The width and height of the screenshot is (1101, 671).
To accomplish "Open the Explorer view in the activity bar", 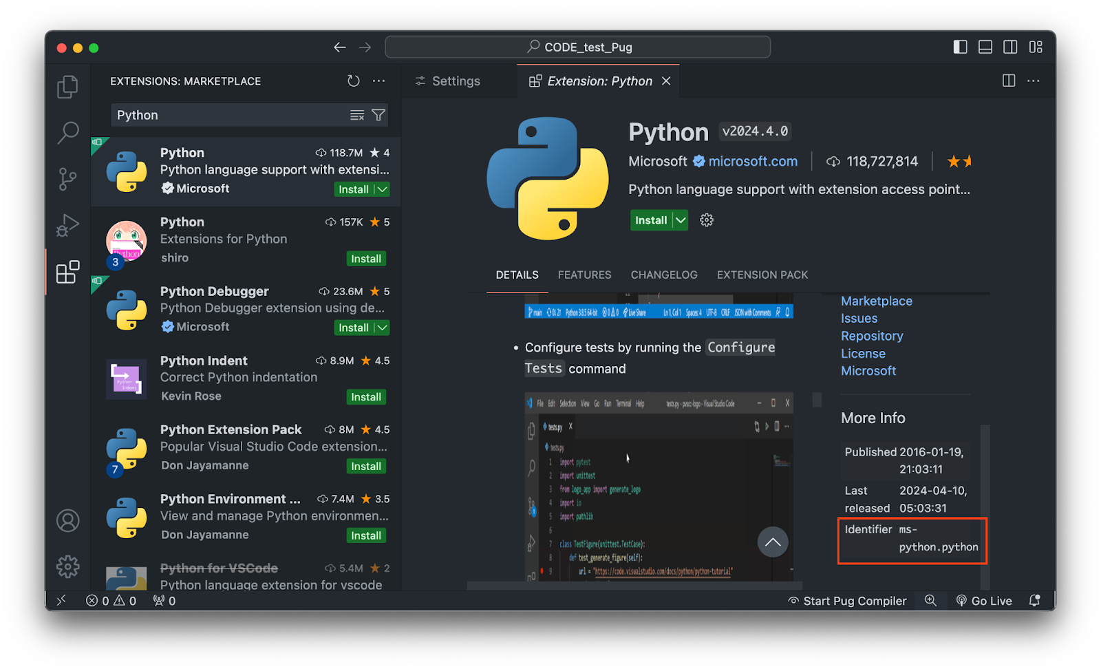I will pos(67,86).
